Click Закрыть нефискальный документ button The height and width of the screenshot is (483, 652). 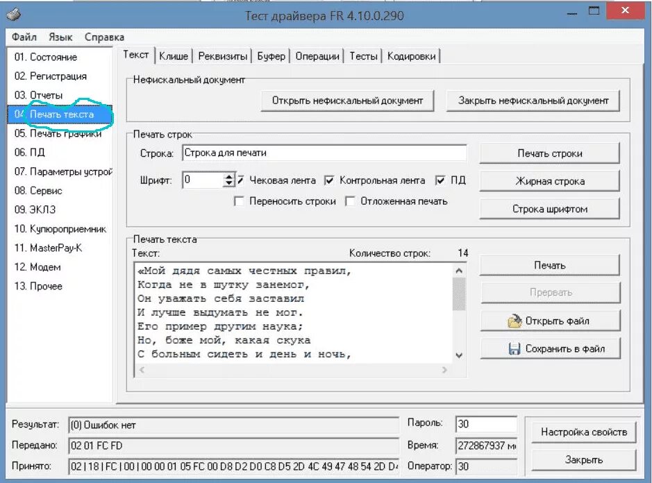533,101
